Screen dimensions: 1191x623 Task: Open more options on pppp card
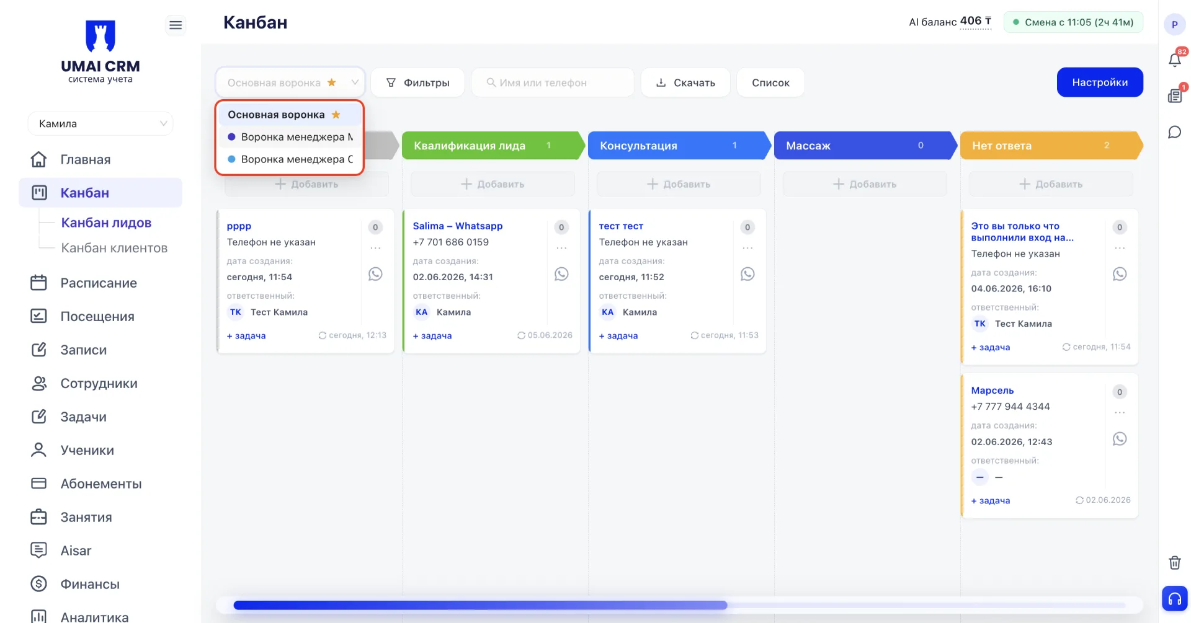[x=375, y=248]
